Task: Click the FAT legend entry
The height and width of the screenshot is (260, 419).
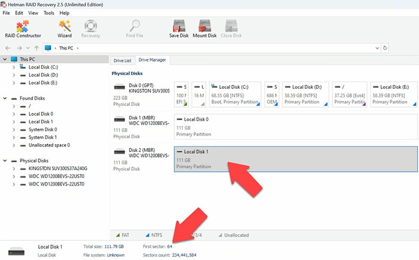Action: (123, 235)
